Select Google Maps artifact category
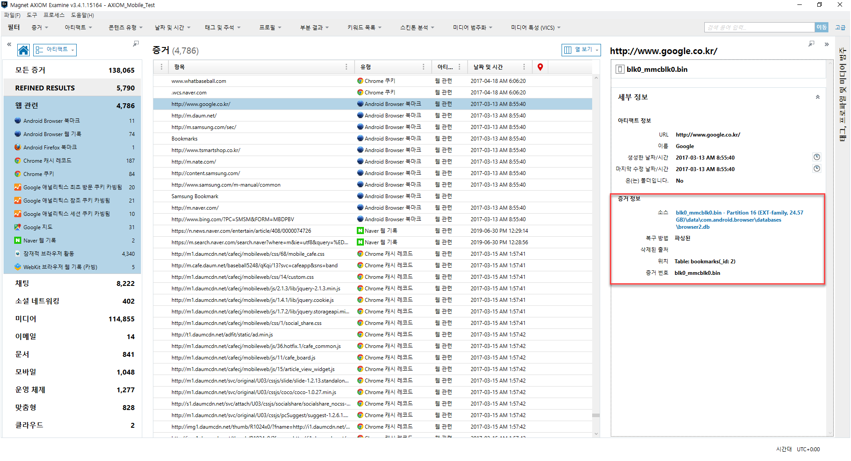Image resolution: width=851 pixels, height=461 pixels. click(x=72, y=227)
